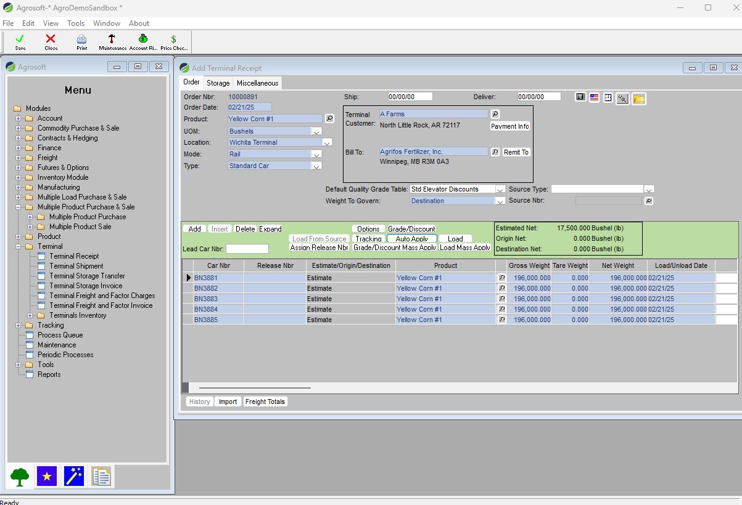Click the Save toolbar icon
Screen dimensions: 742x505
(x=20, y=39)
